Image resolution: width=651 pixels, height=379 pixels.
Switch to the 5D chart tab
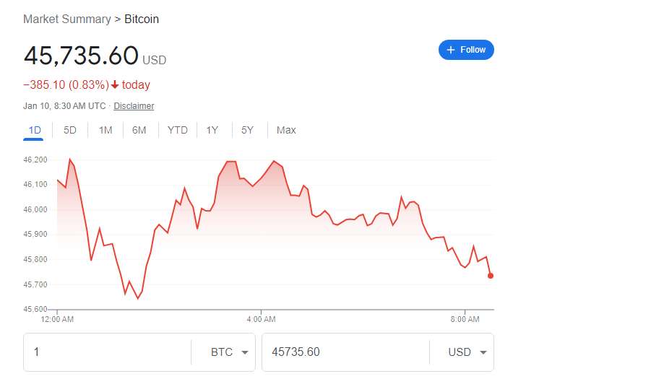[x=70, y=131]
